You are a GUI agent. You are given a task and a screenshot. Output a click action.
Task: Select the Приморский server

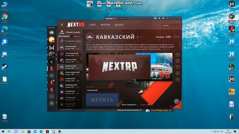coord(70,86)
